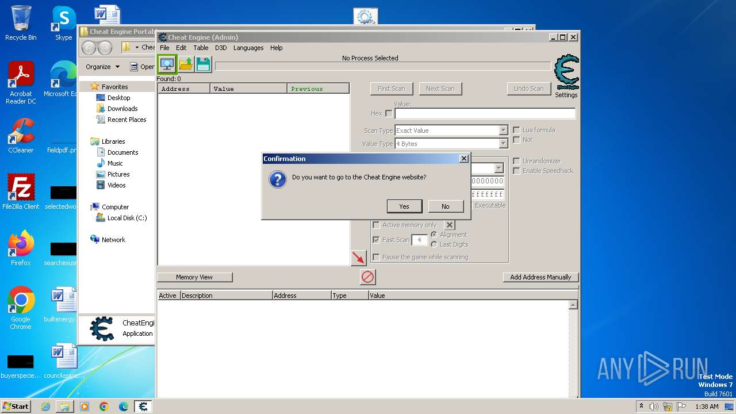Show hidden tray icons arrow

coord(641,407)
